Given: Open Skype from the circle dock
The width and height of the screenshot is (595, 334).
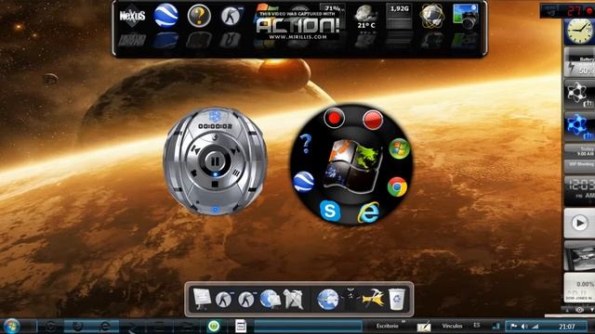Looking at the screenshot, I should tap(330, 211).
